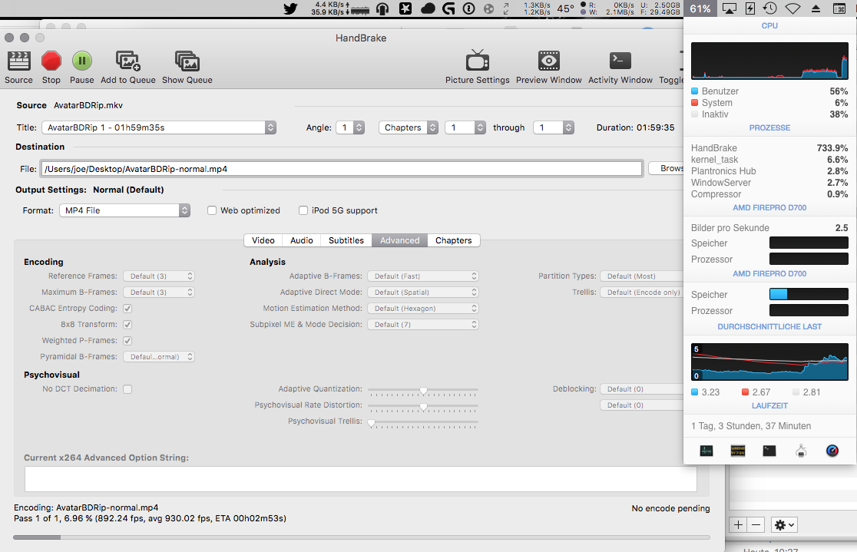Click the PROZESSE section header
The width and height of the screenshot is (857, 552).
[769, 128]
